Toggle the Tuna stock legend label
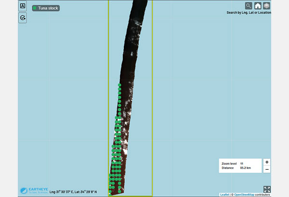The image size is (289, 197). tap(48, 8)
